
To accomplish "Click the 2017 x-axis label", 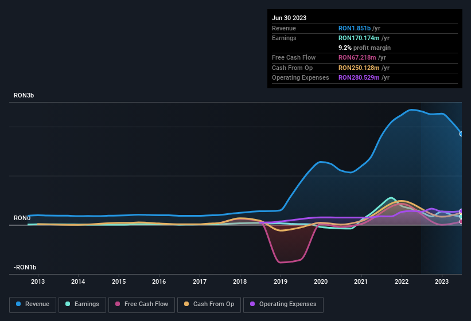I will coord(200,281).
